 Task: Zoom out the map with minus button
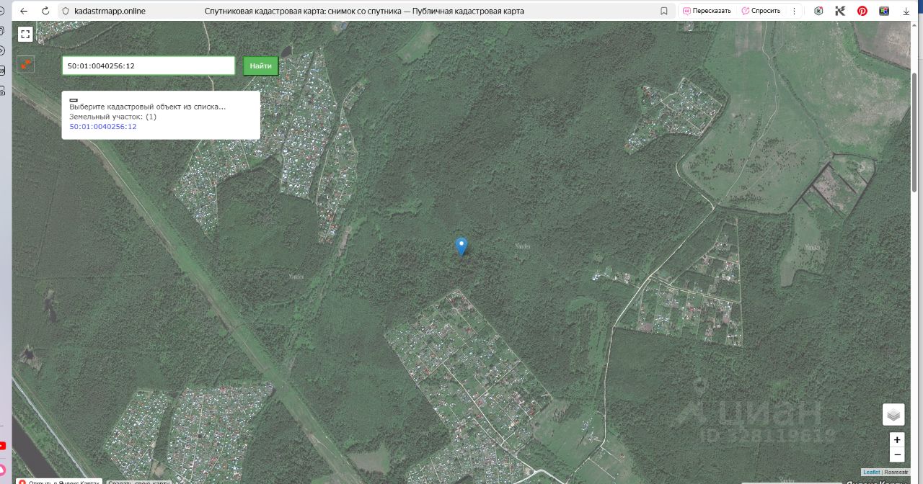(x=897, y=455)
